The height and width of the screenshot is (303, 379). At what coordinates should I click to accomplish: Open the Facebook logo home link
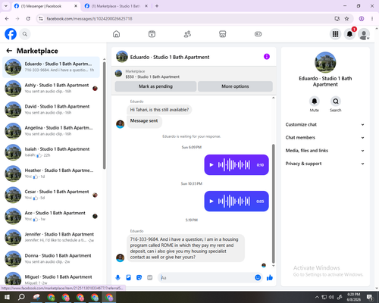click(11, 34)
